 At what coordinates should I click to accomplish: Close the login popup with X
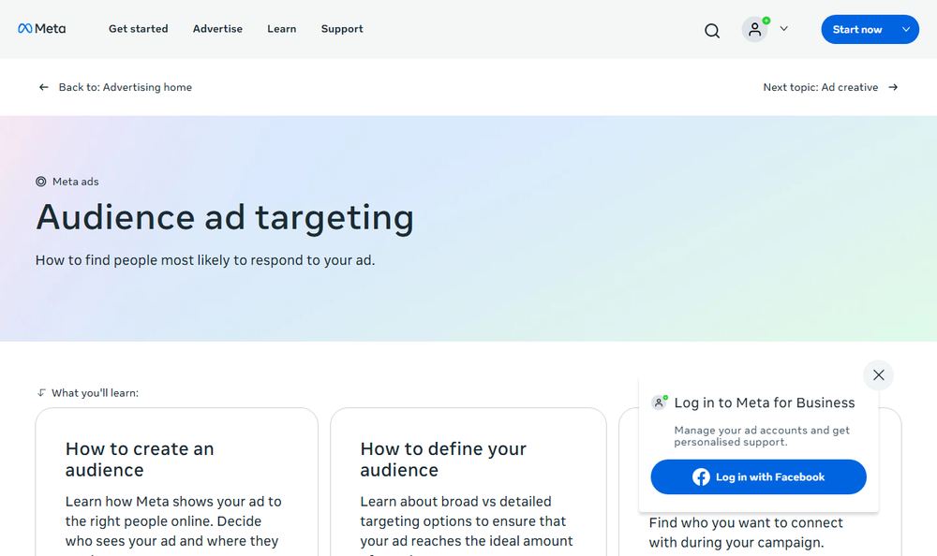coord(879,375)
